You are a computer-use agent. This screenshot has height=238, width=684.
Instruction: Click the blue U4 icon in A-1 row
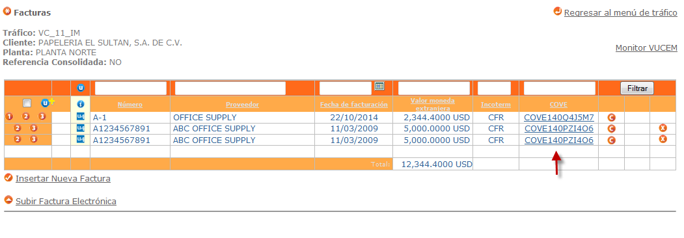tap(80, 117)
